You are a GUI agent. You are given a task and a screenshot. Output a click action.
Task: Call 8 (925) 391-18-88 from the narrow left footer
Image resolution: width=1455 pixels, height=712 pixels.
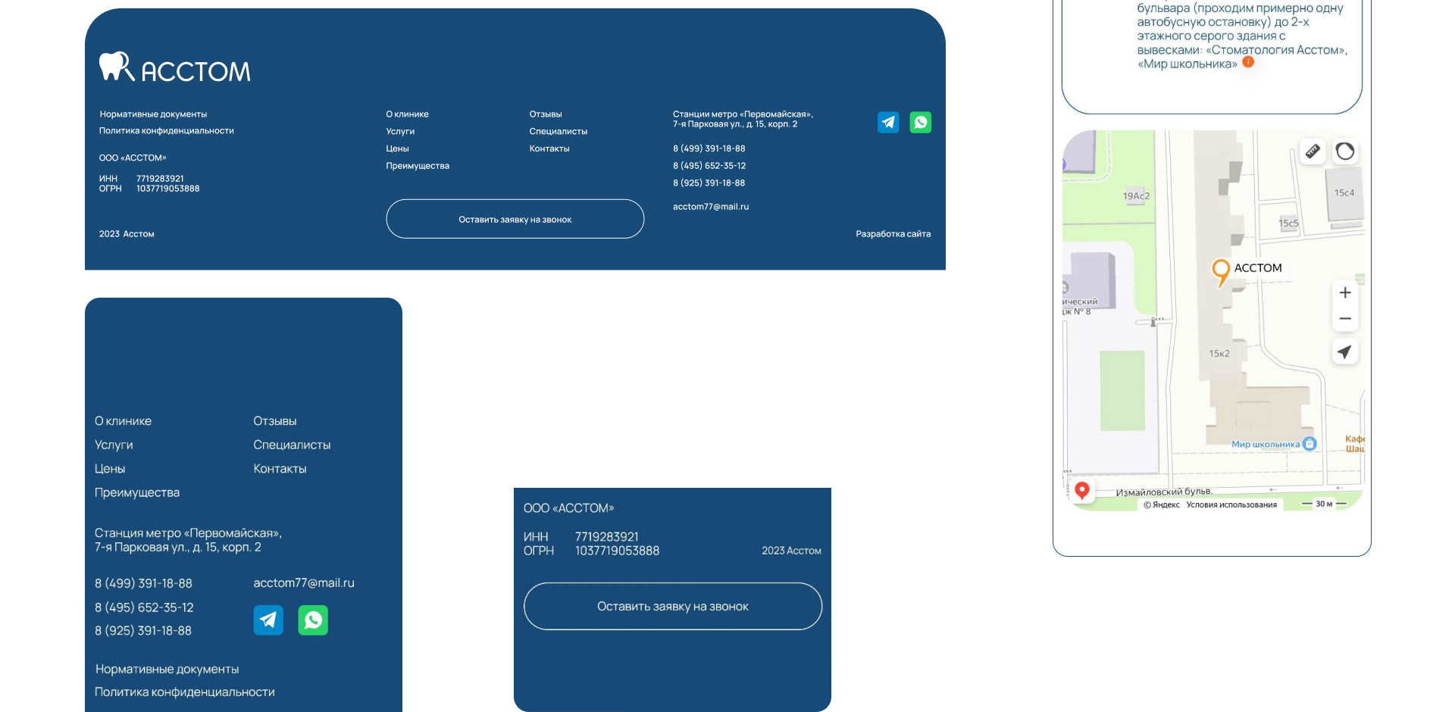coord(143,630)
